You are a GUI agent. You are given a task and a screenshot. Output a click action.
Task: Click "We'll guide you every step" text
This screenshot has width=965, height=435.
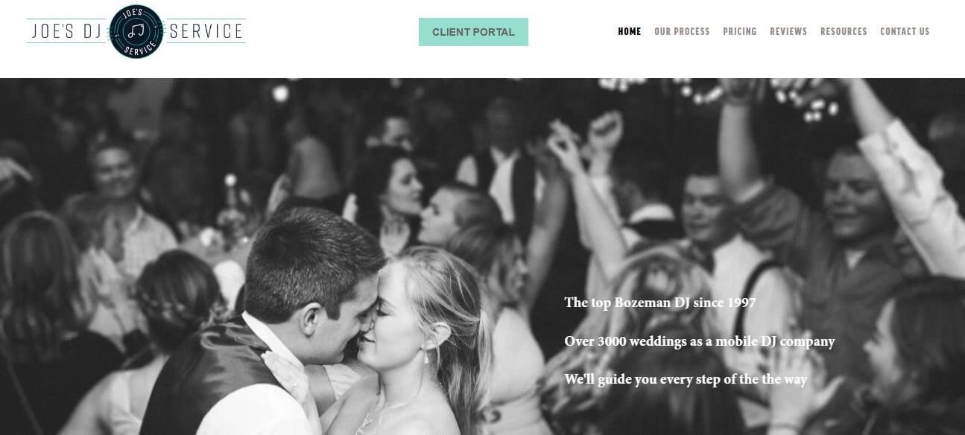coord(686,379)
